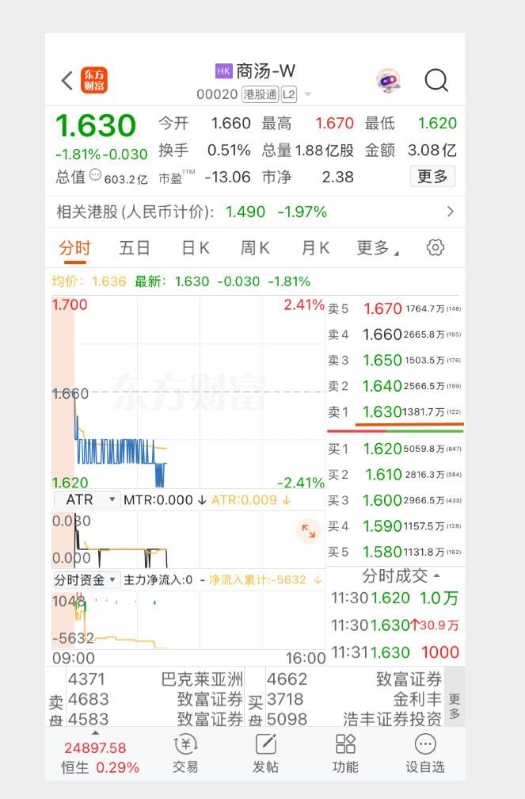Open the robot assistant avatar
Image resolution: width=525 pixels, height=799 pixels.
389,81
